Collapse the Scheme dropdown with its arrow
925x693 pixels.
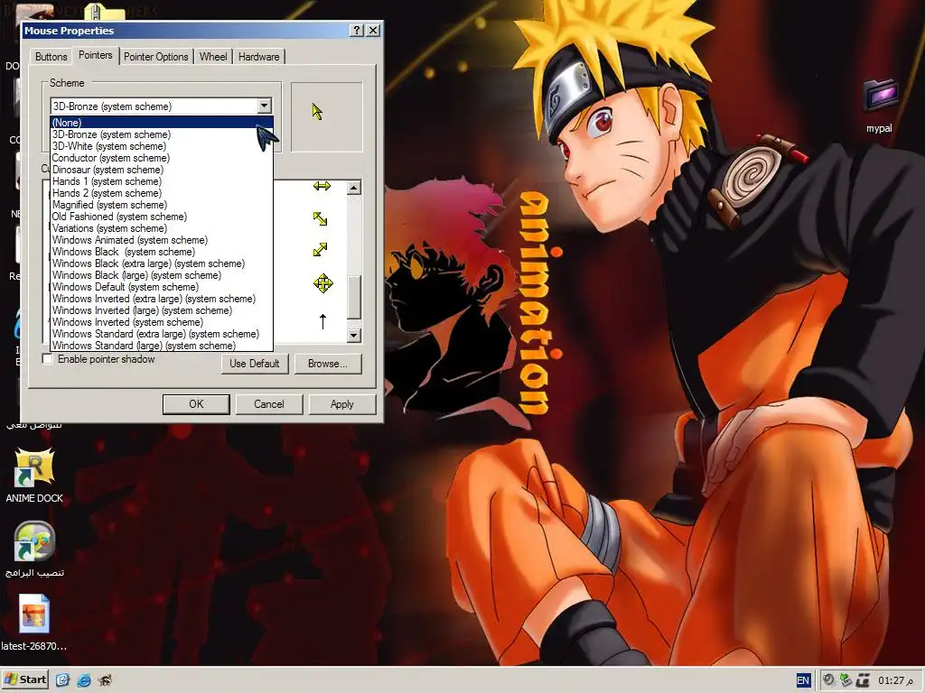click(x=265, y=106)
